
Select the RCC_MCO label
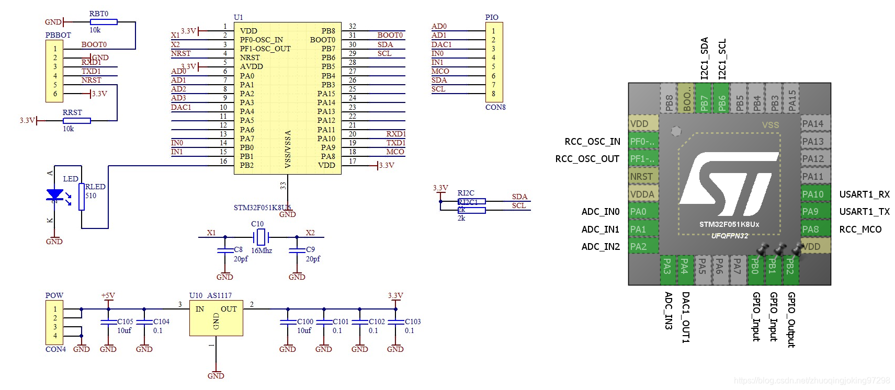[x=860, y=230]
